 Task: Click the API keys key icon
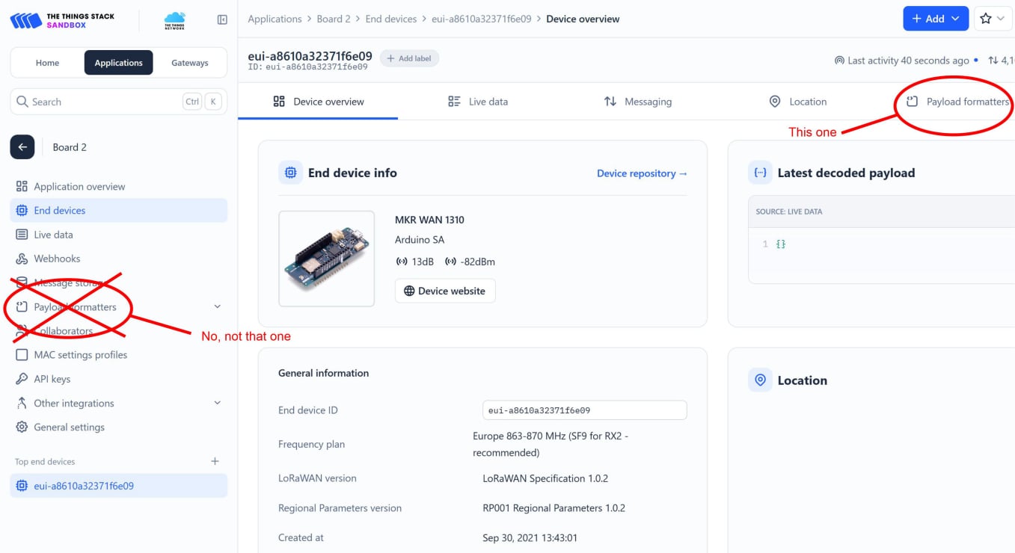pyautogui.click(x=21, y=379)
